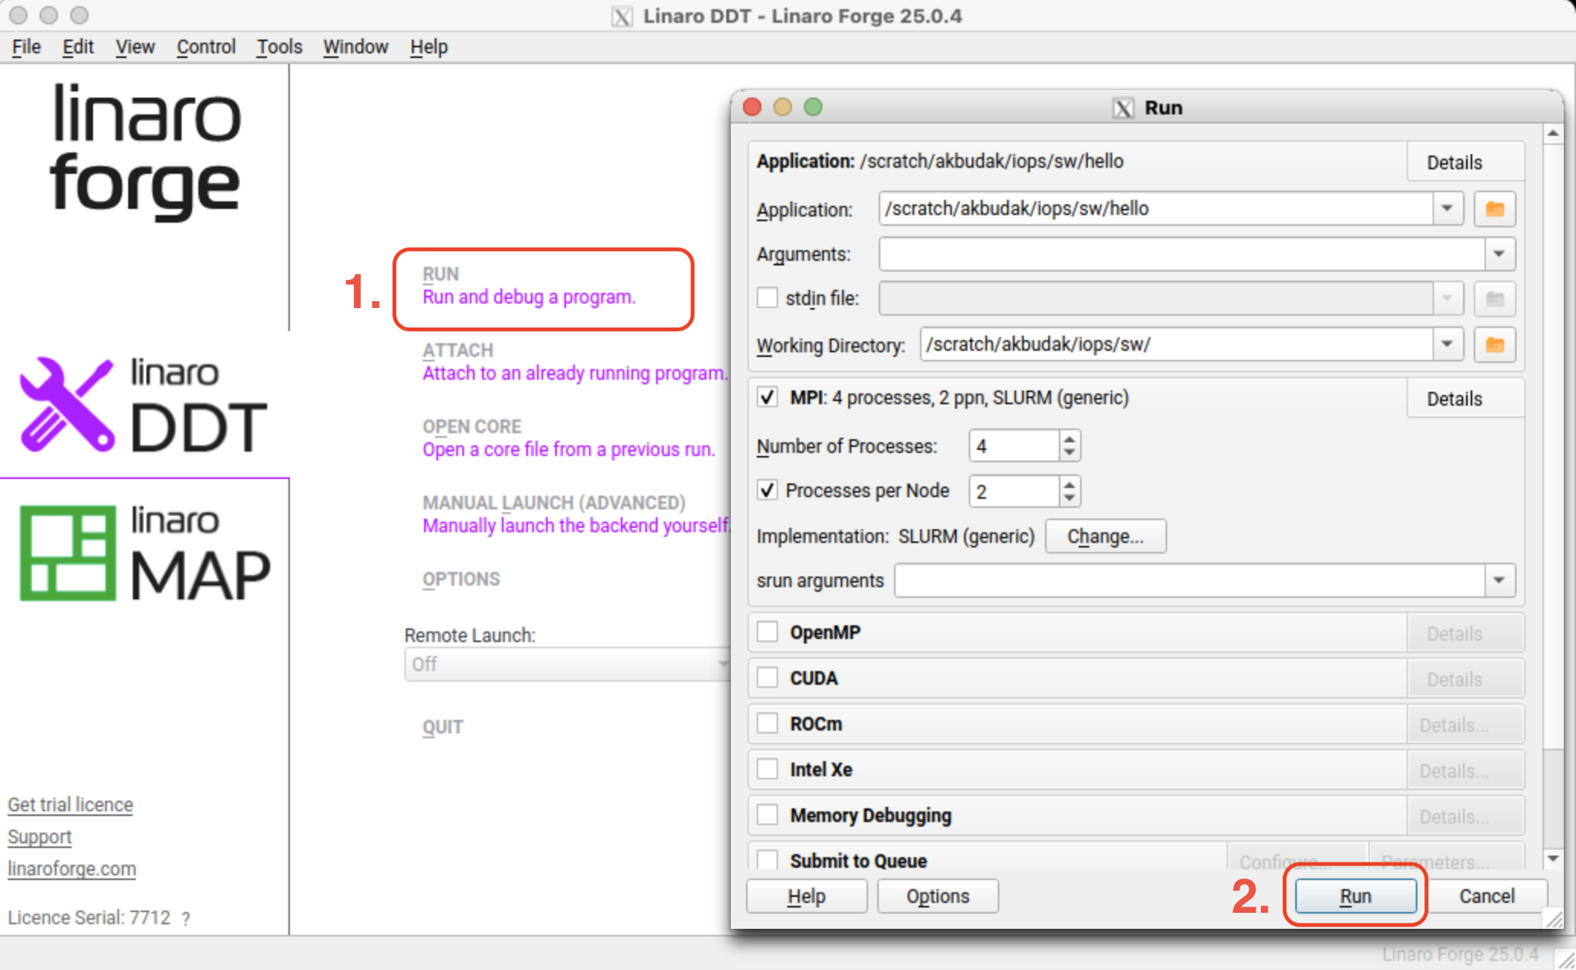1576x970 pixels.
Task: Click the licence serial question mark icon
Action: tap(186, 919)
